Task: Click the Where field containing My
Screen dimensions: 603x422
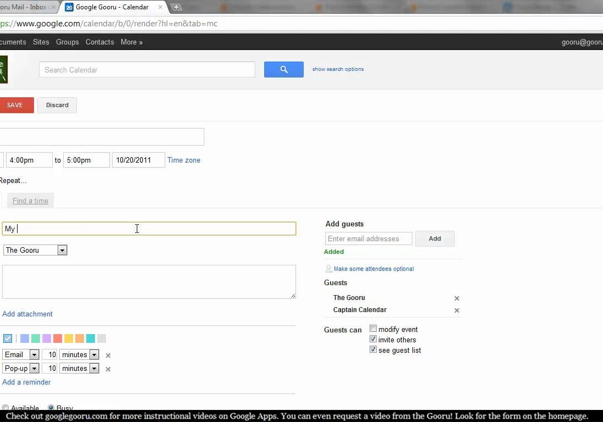Action: pyautogui.click(x=149, y=229)
